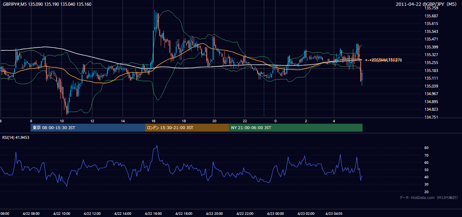Click hour tick 10 on the price chart axis

point(62,121)
